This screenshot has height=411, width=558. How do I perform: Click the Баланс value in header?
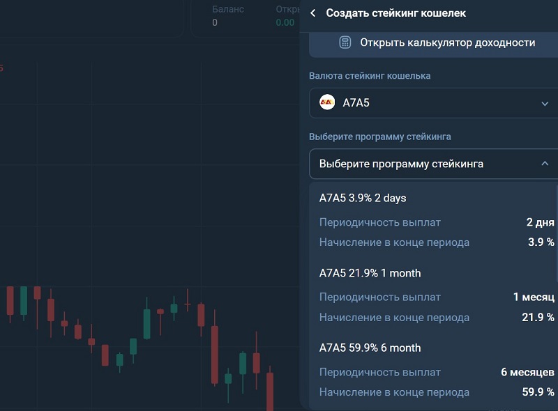tap(215, 23)
